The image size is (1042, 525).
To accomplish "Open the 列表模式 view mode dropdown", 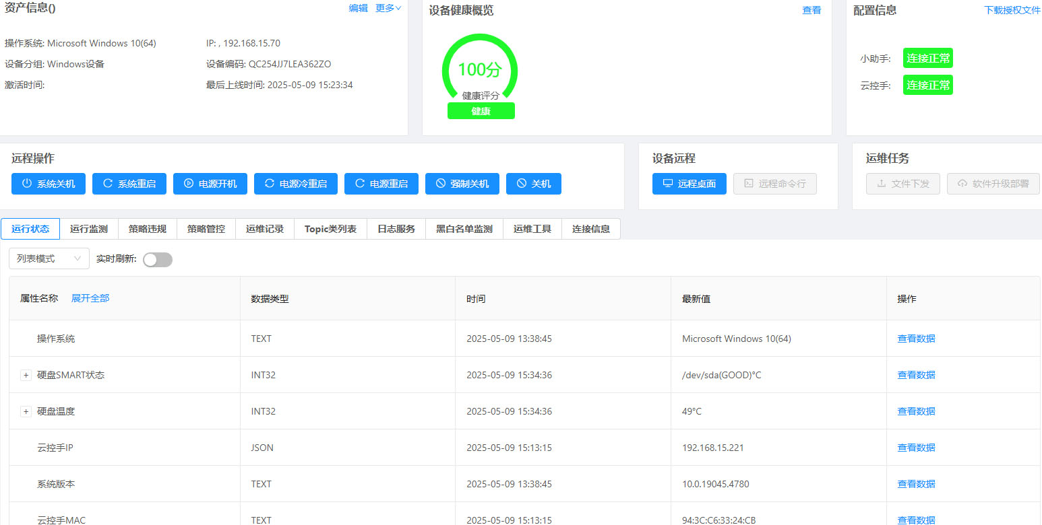I will (49, 258).
